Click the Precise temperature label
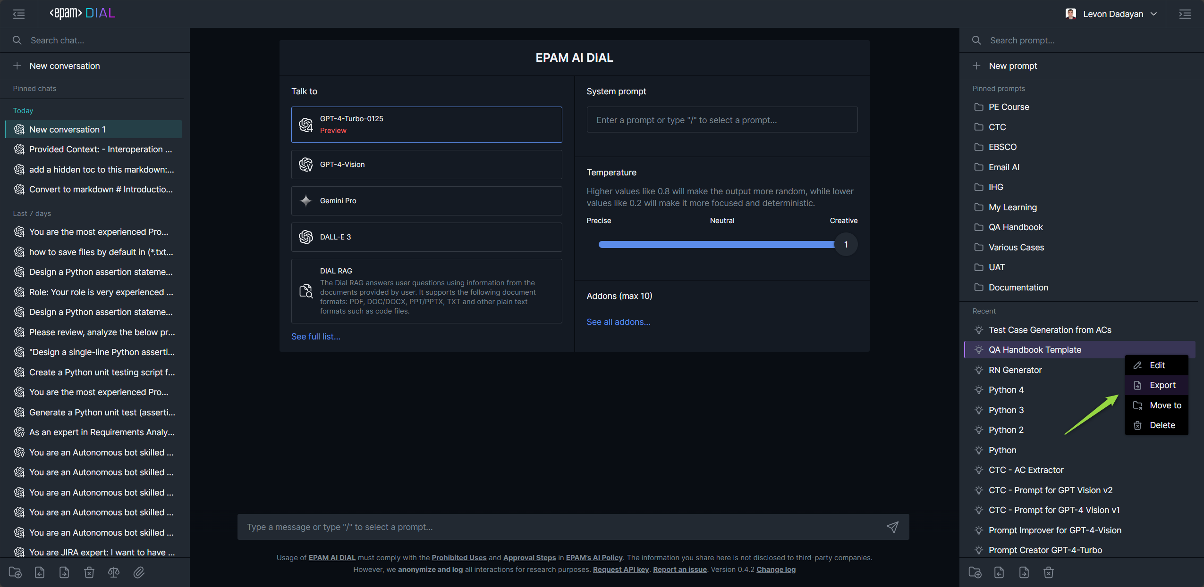The image size is (1204, 587). click(599, 221)
